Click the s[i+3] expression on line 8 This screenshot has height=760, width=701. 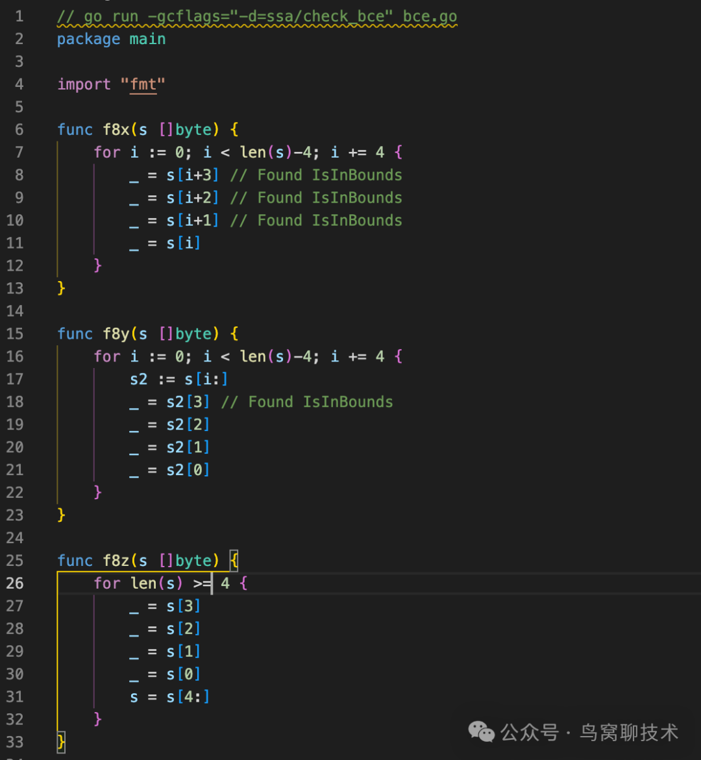193,175
